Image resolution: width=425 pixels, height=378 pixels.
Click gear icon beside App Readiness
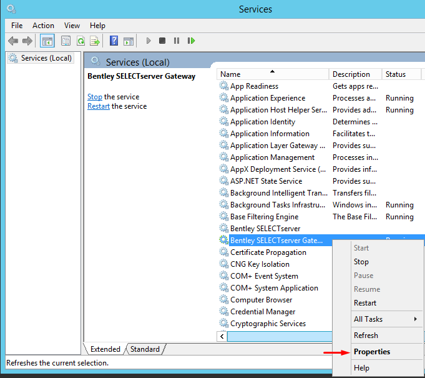point(223,86)
